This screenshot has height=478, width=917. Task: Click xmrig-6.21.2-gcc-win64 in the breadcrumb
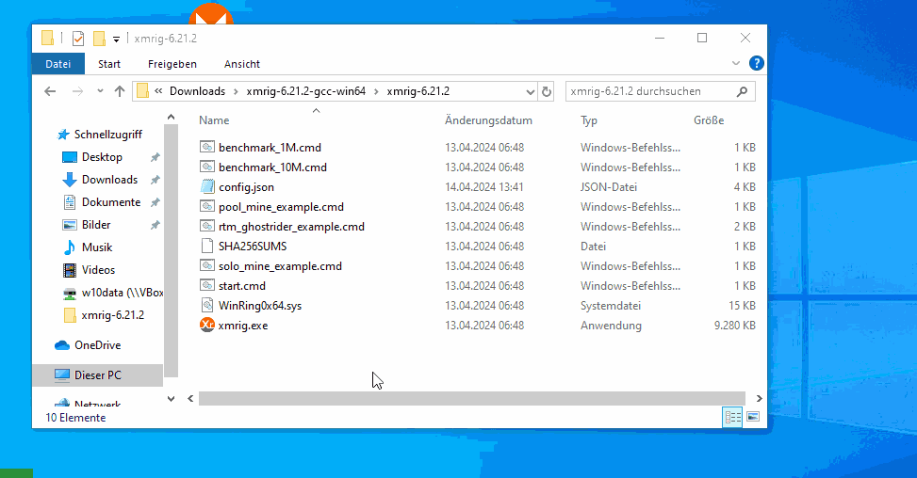(x=306, y=91)
